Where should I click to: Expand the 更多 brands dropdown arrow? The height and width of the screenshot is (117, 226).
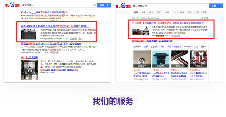[206, 47]
